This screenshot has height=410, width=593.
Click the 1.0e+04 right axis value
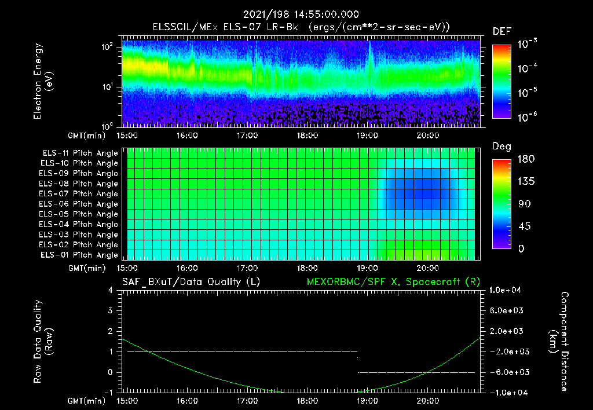pos(505,290)
